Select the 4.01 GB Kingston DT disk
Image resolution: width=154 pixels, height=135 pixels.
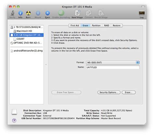tap(27, 35)
